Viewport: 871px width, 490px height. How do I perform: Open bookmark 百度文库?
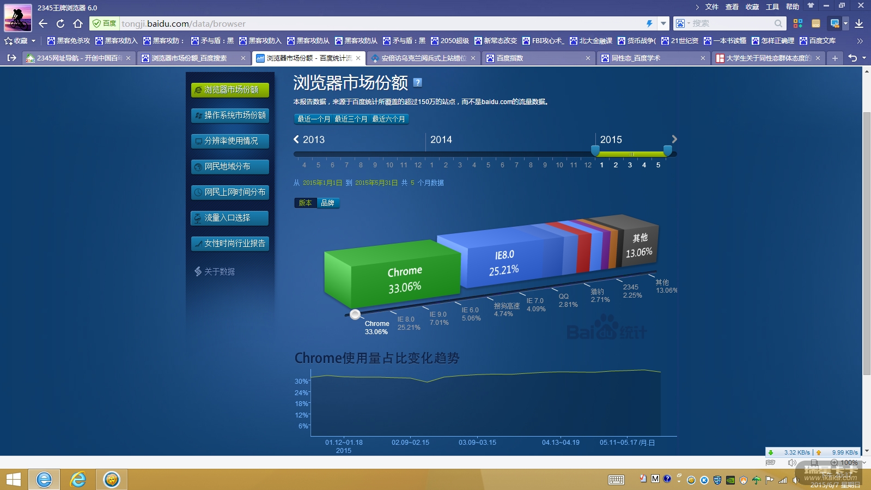pyautogui.click(x=818, y=41)
